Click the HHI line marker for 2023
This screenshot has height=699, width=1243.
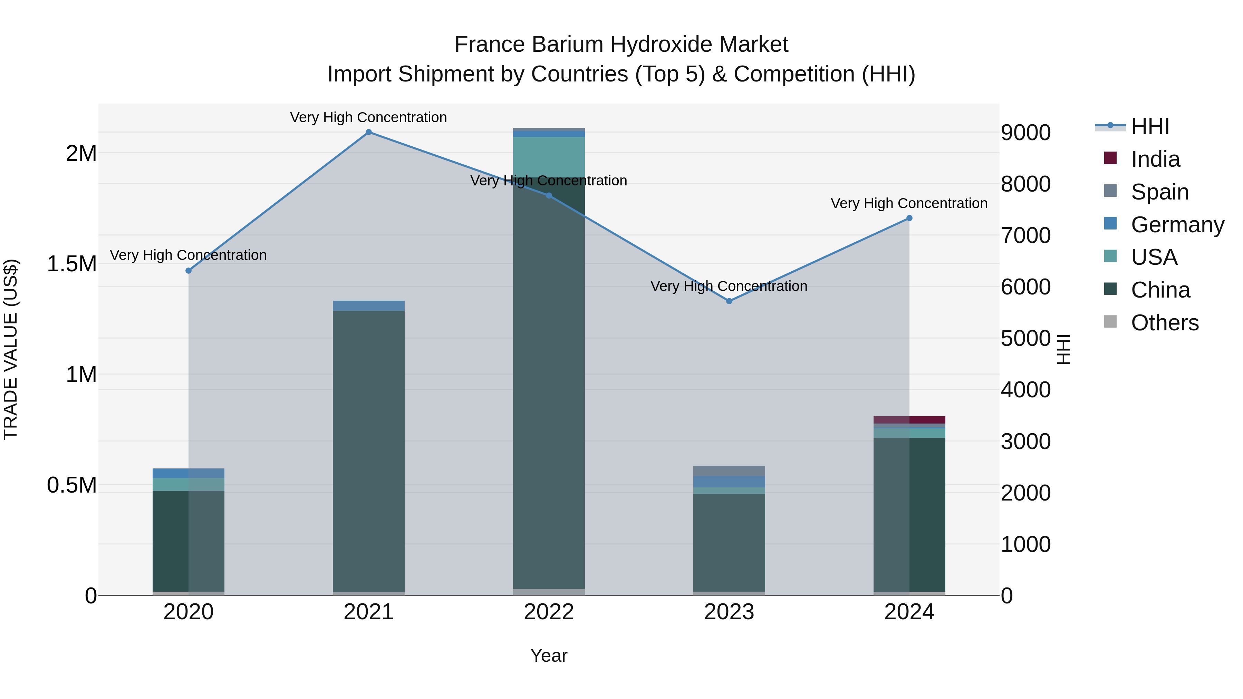coord(729,301)
